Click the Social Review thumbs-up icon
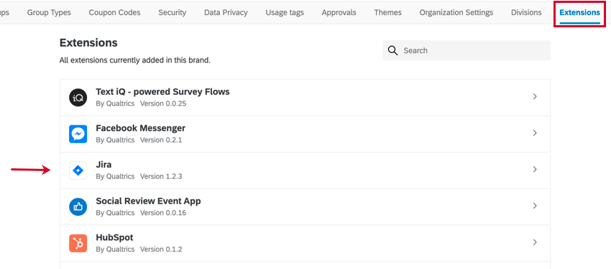This screenshot has height=269, width=611. click(78, 206)
